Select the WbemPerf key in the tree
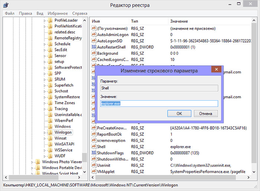The height and width of the screenshot is (191, 260). click(x=64, y=121)
